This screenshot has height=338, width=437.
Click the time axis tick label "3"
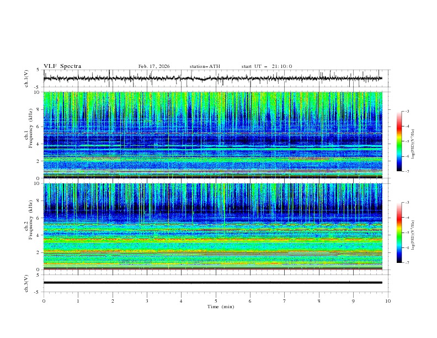pos(147,301)
